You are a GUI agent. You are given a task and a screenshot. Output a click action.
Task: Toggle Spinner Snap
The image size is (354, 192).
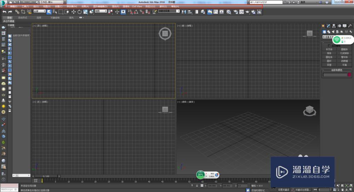pos(148,12)
